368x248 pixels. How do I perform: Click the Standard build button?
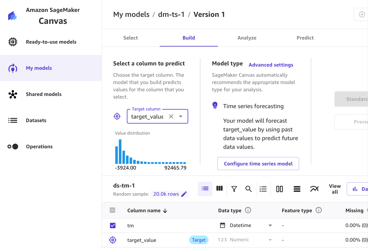click(x=351, y=99)
